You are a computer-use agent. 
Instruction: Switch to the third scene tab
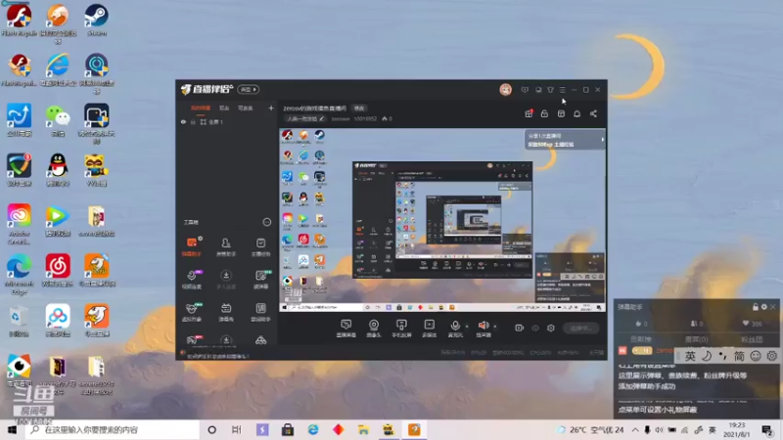tap(245, 108)
